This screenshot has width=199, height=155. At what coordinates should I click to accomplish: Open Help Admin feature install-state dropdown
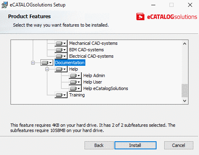coord(75,75)
